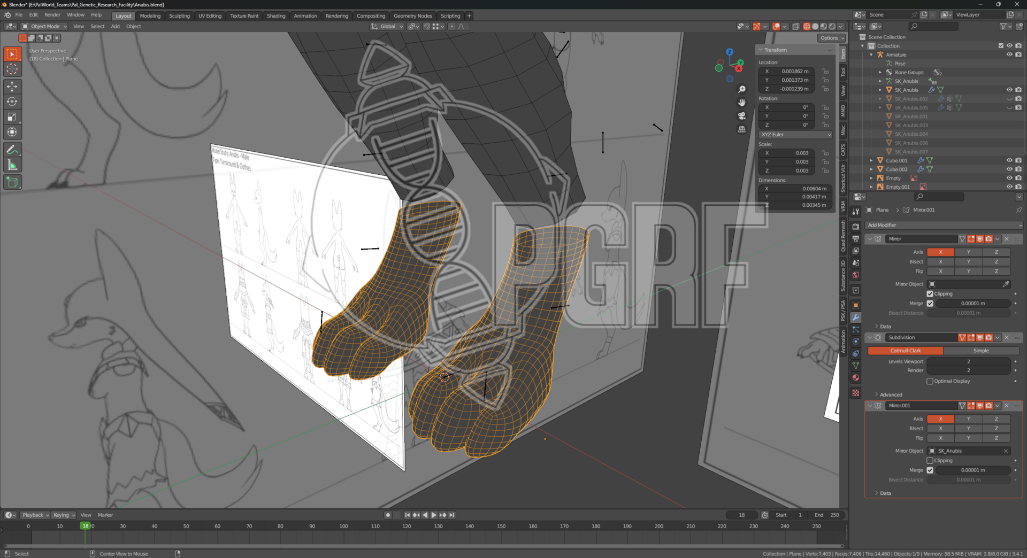Activate the Add Cube tool
This screenshot has width=1027, height=558.
(x=12, y=182)
